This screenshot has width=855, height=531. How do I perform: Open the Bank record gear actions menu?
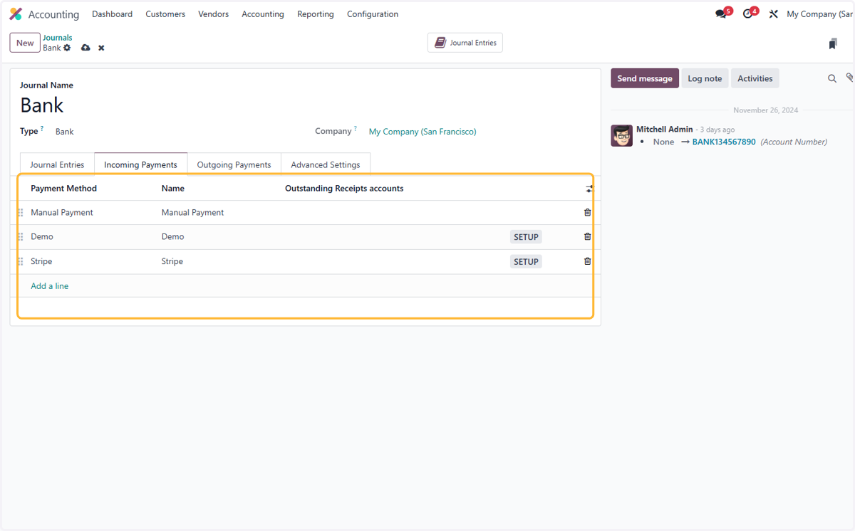tap(67, 48)
